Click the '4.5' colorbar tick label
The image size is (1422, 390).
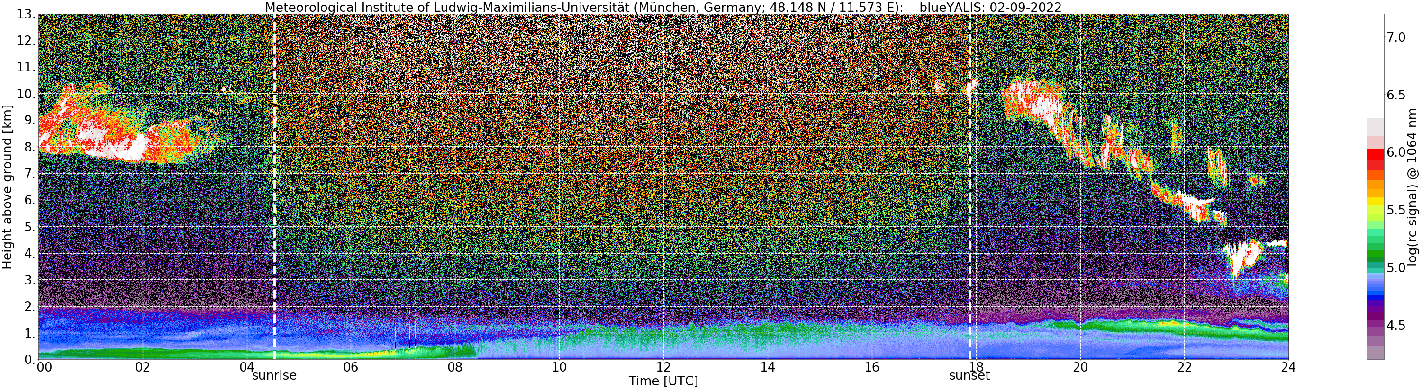[1395, 326]
